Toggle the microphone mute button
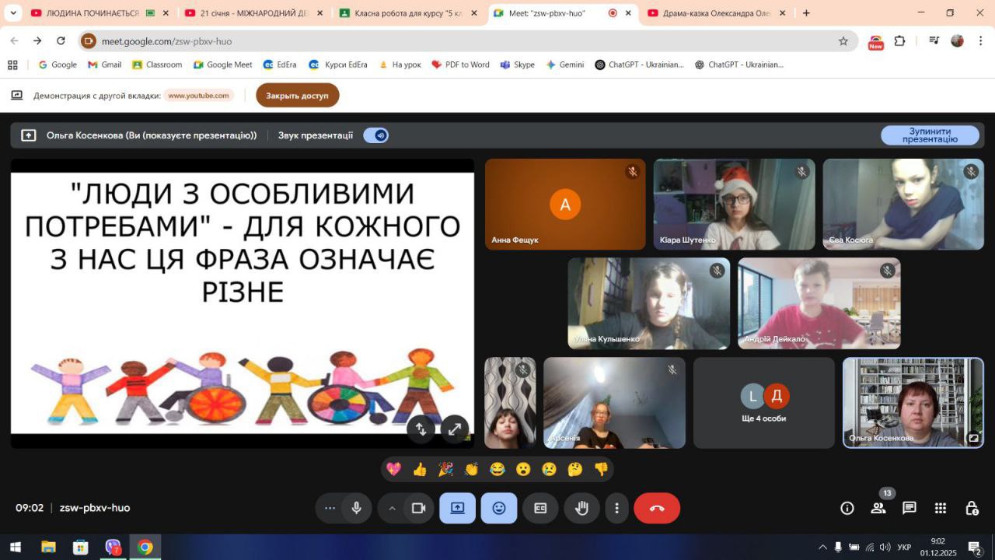 click(356, 508)
